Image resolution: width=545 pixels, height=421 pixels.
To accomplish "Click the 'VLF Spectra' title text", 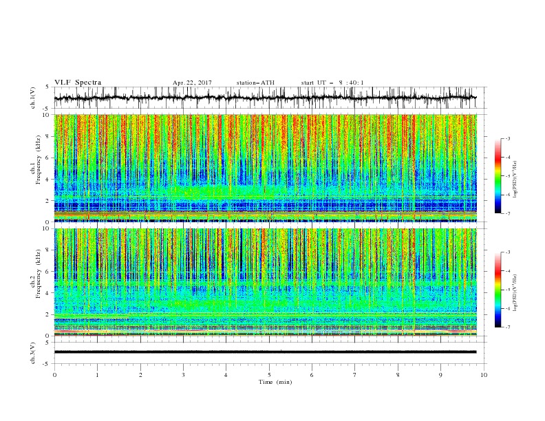I will coord(78,83).
